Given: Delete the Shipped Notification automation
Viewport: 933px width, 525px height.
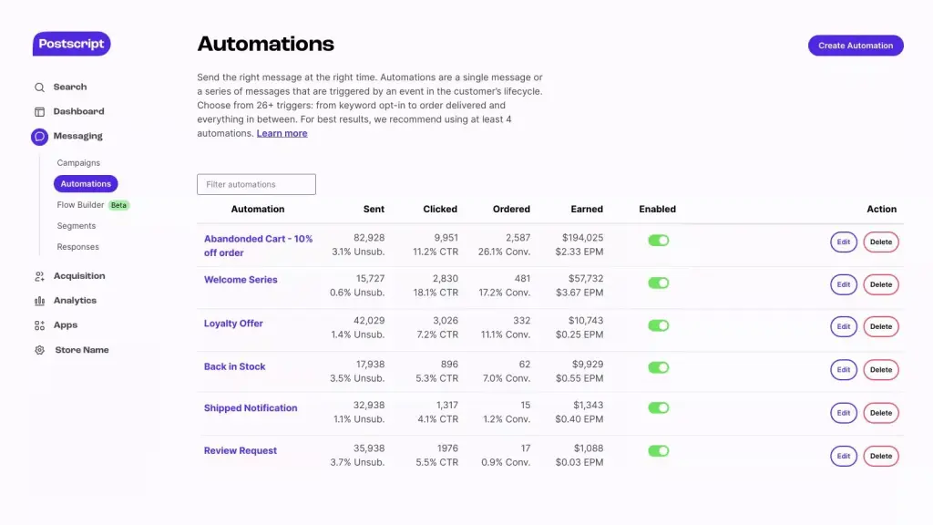Looking at the screenshot, I should click(x=880, y=413).
